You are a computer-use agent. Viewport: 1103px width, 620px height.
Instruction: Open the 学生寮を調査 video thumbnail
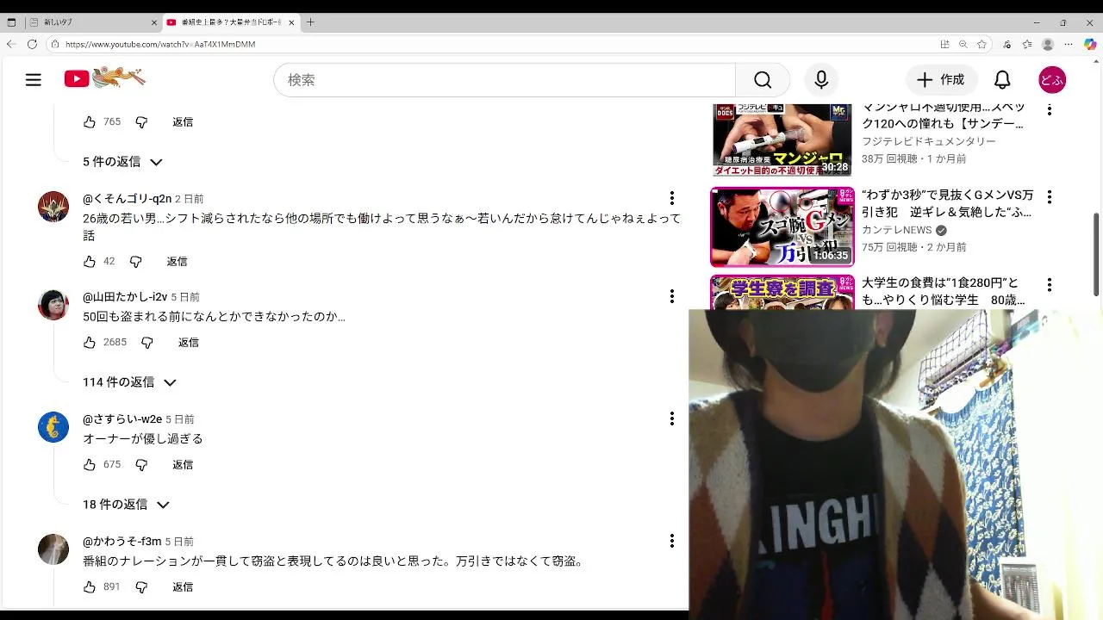(x=782, y=292)
